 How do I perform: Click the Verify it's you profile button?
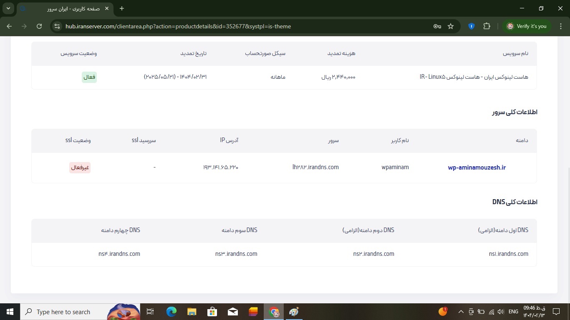point(527,26)
